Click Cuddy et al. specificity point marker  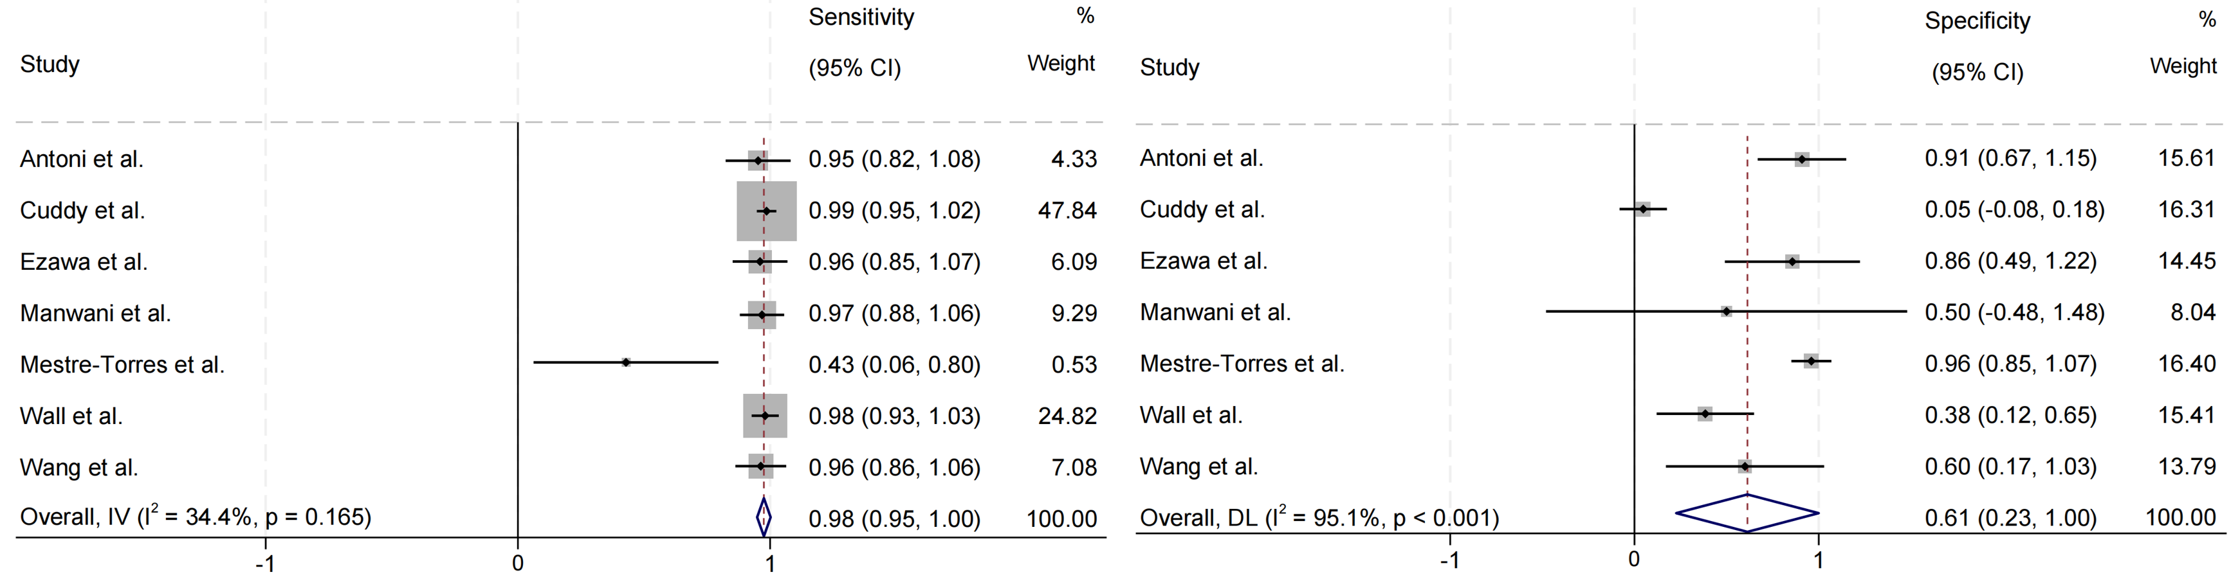pyautogui.click(x=1642, y=209)
